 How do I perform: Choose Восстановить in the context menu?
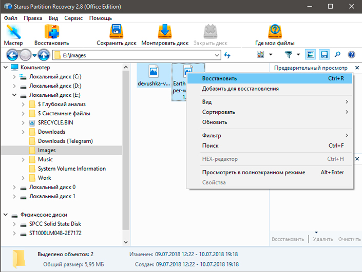tap(219, 79)
